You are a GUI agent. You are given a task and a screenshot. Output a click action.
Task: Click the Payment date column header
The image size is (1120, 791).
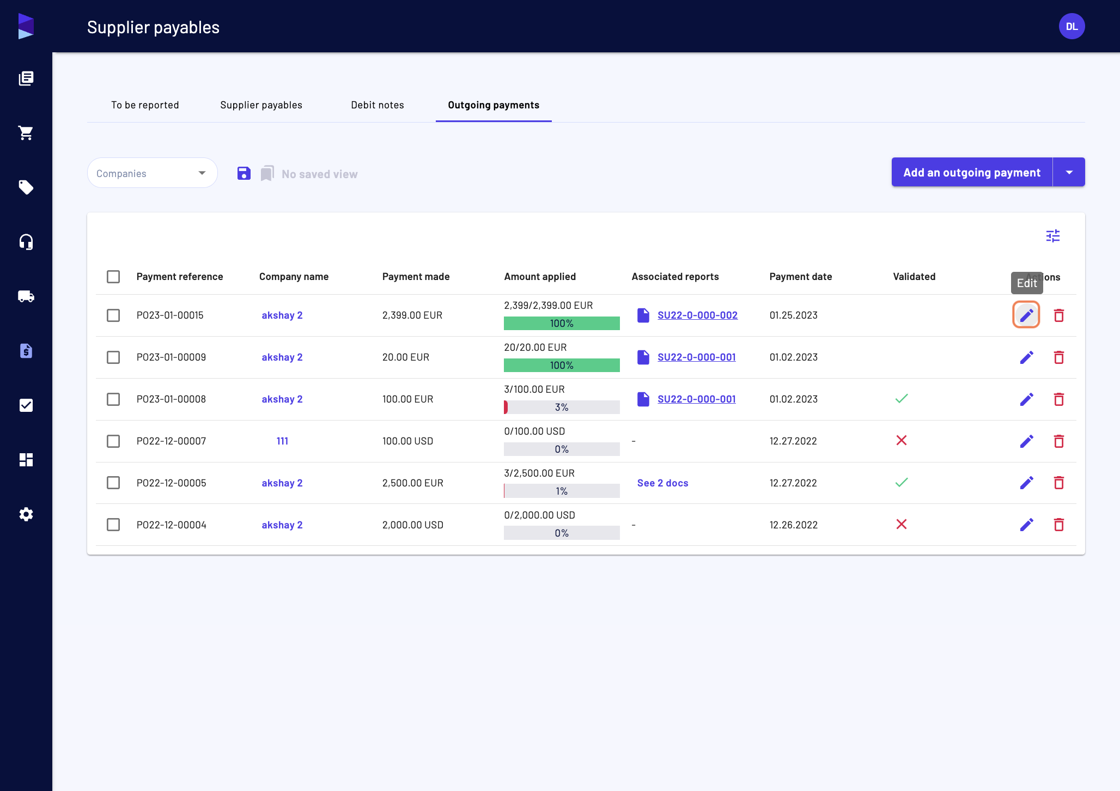[x=800, y=277]
